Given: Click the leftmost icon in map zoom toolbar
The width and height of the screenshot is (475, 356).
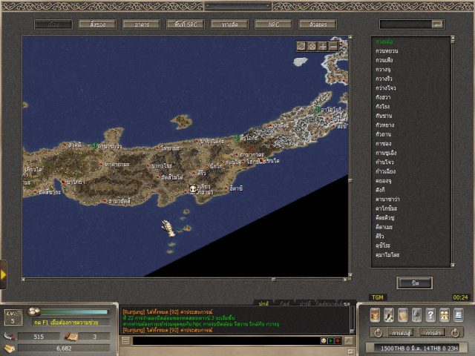Looking at the screenshot, I should (x=301, y=46).
